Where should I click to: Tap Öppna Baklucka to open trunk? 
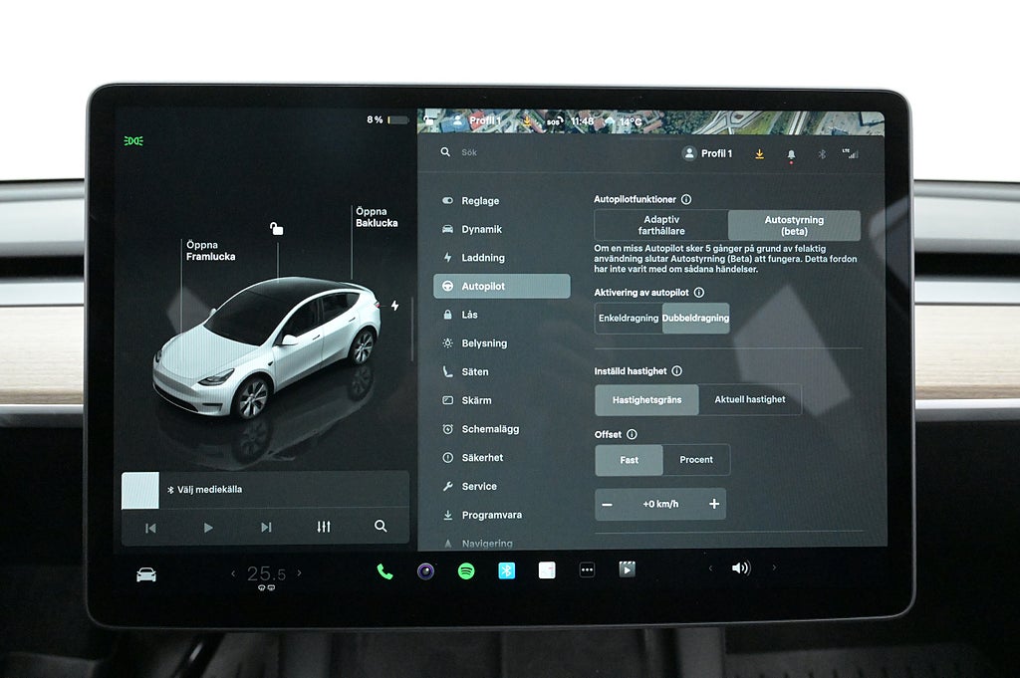pos(377,217)
